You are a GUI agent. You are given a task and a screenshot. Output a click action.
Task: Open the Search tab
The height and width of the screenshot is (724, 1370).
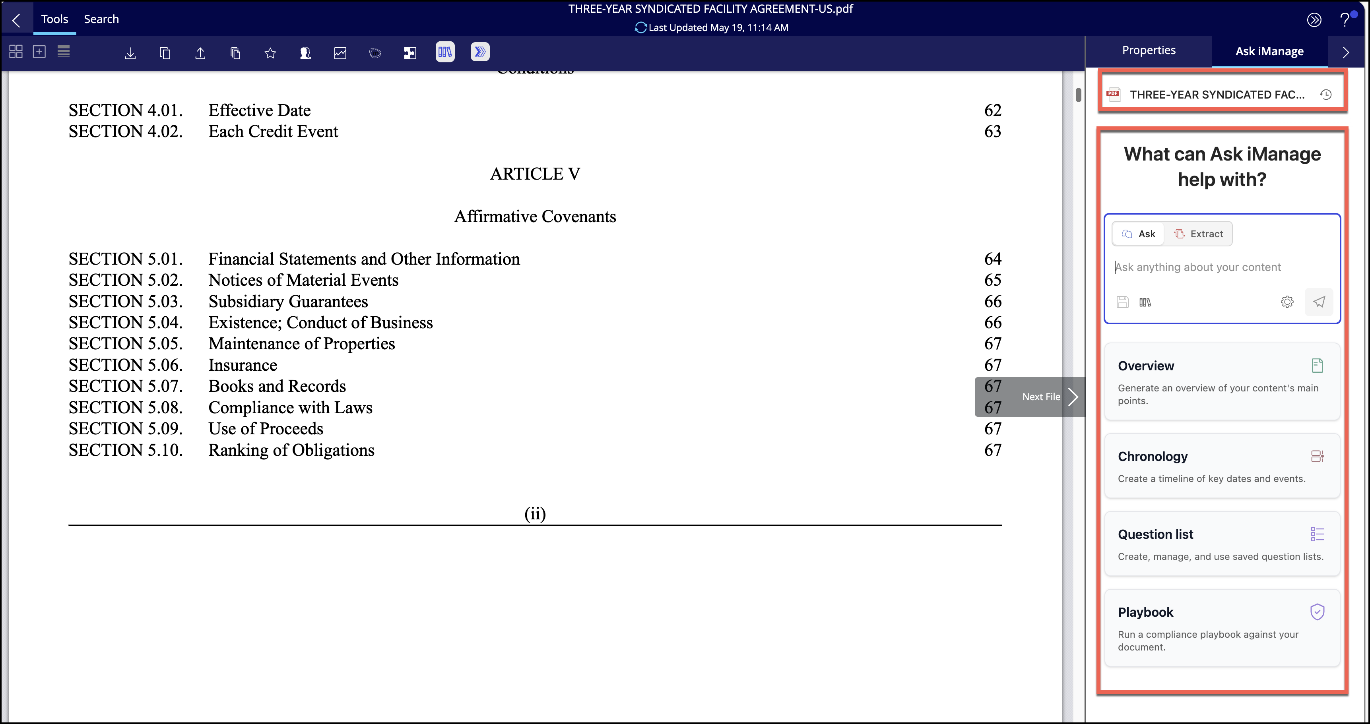(x=102, y=19)
